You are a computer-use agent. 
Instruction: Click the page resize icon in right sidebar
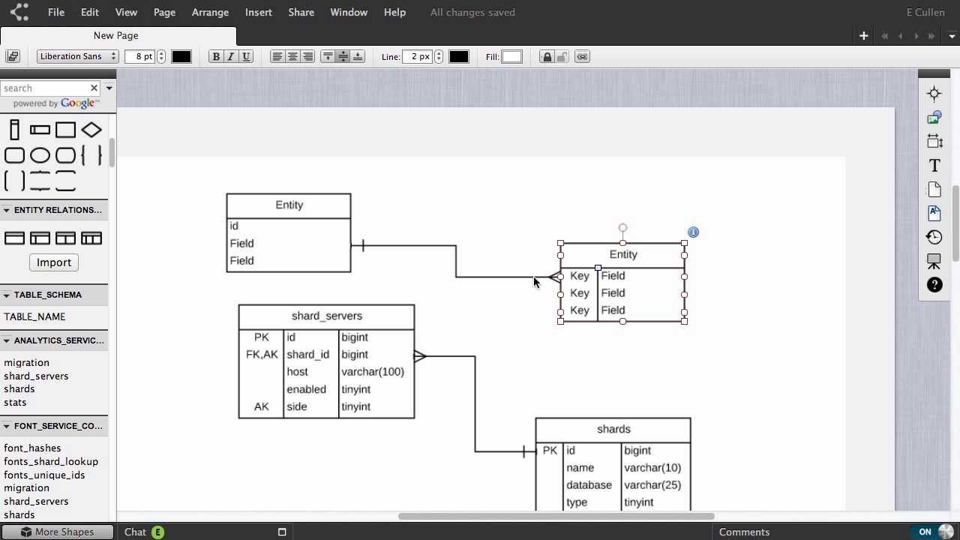point(934,141)
